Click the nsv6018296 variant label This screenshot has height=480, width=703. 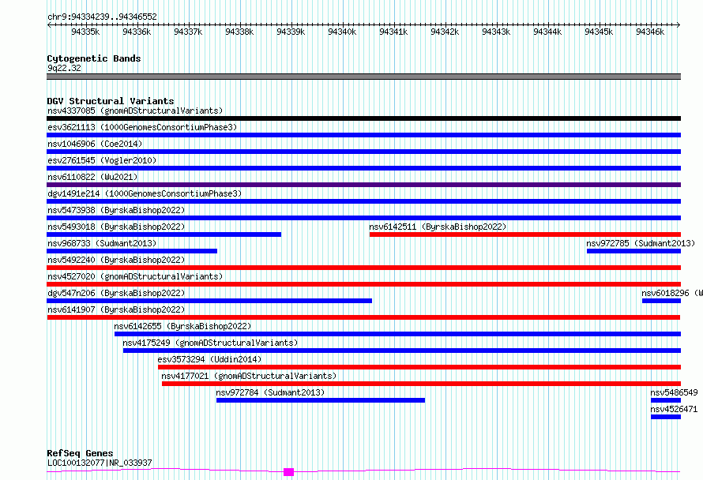[672, 293]
